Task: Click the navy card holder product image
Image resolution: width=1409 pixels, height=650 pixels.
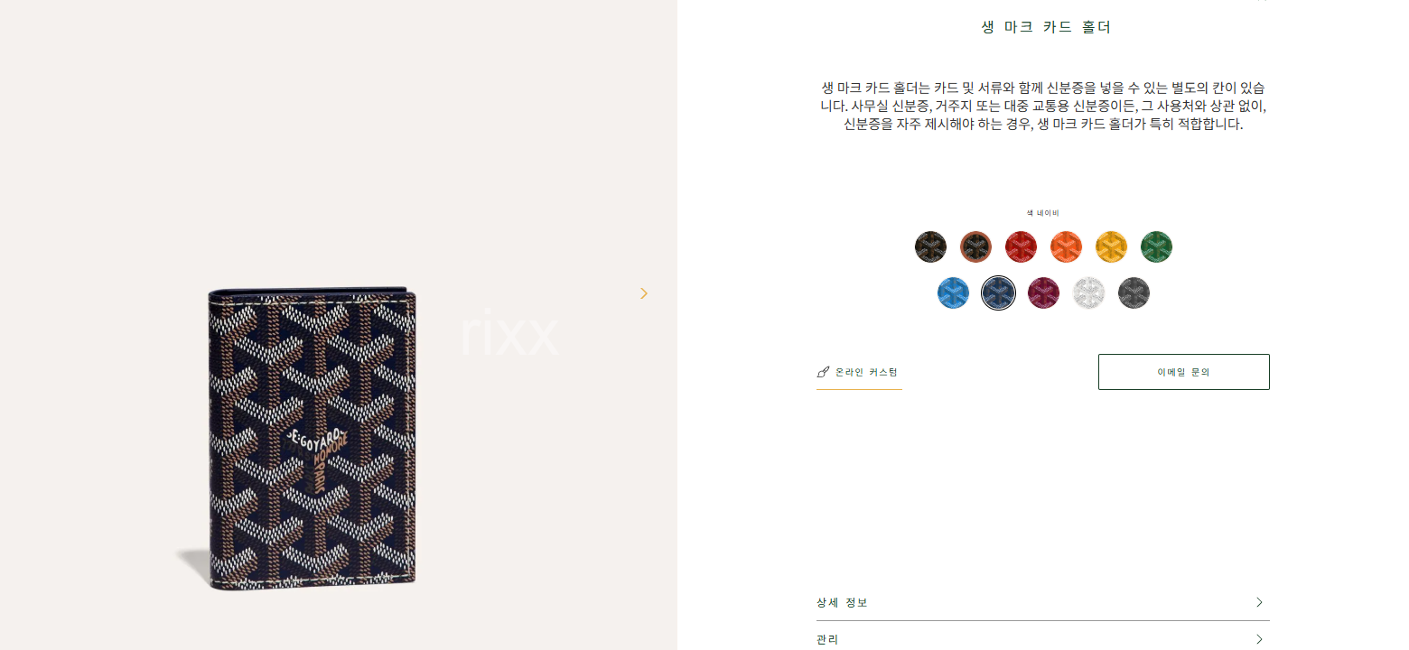Action: [313, 440]
